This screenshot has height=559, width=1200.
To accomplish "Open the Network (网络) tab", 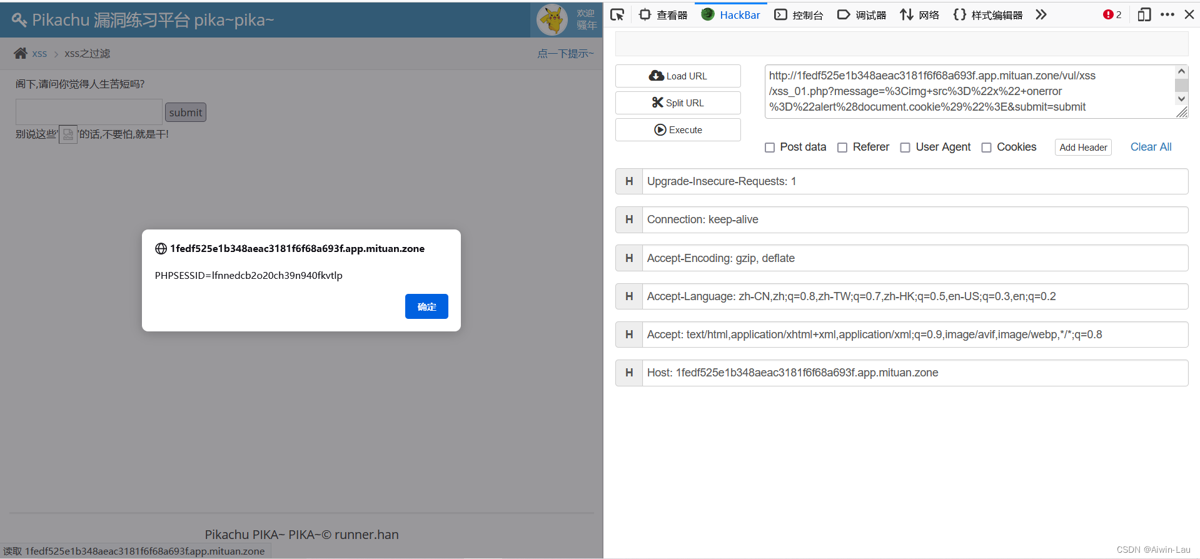I will coord(919,14).
